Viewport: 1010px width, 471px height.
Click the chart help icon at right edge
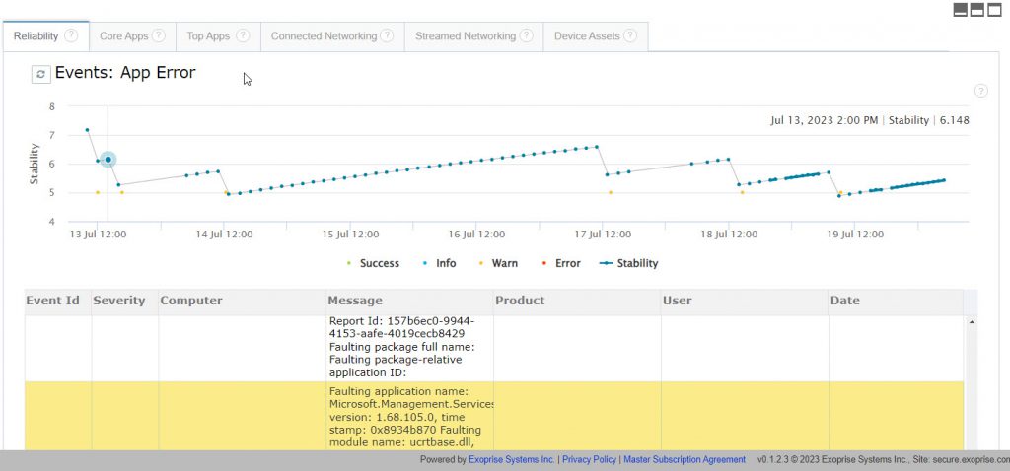coord(980,91)
